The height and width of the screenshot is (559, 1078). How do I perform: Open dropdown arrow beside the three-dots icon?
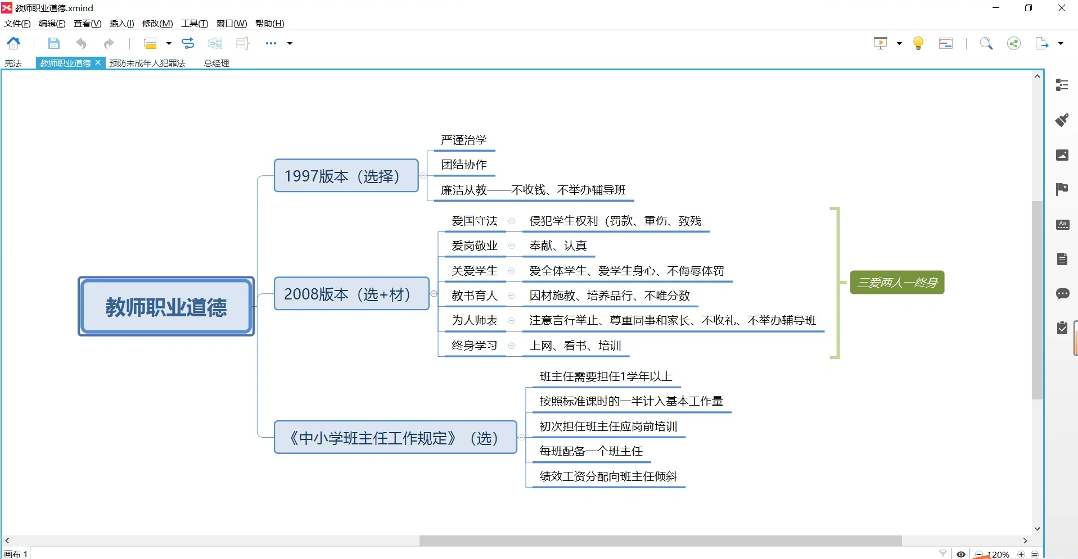point(290,43)
